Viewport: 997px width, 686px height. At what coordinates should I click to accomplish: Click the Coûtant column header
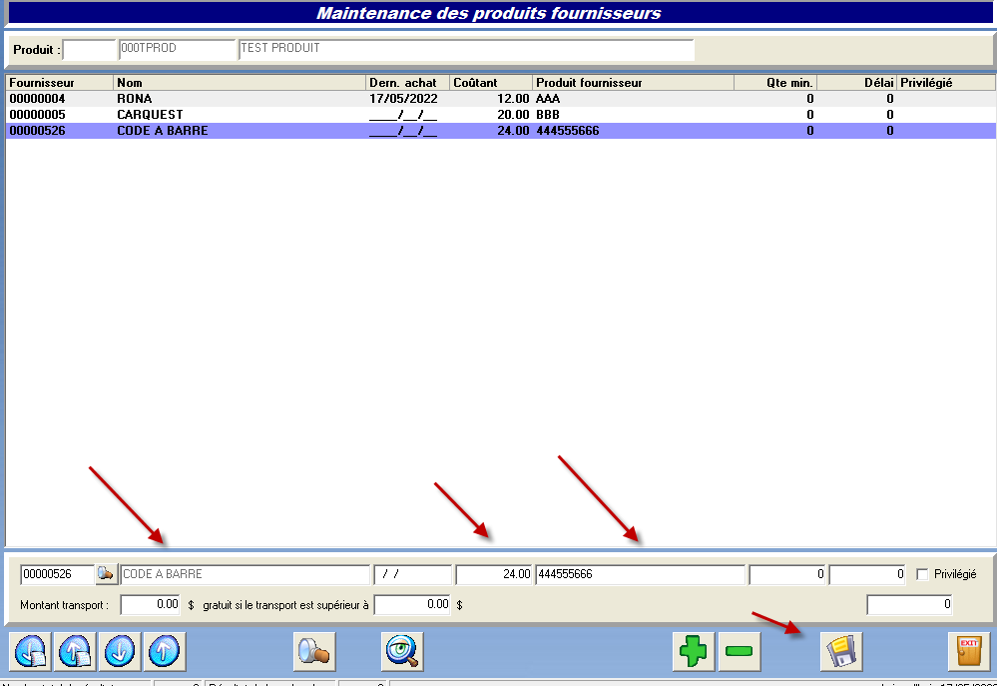[x=490, y=83]
